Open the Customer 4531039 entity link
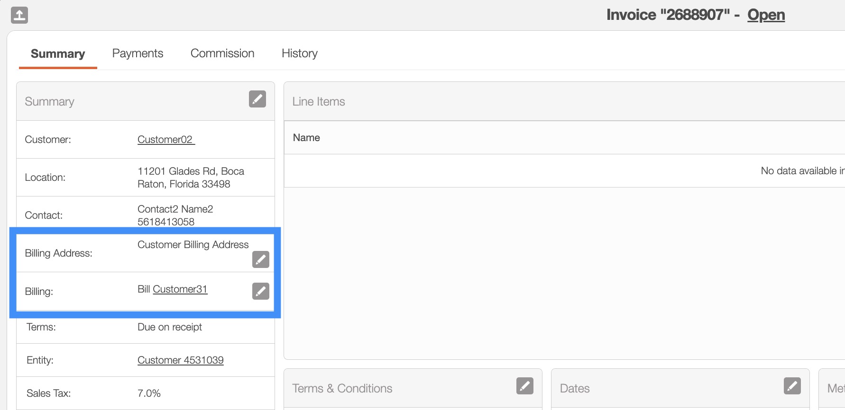 point(180,360)
